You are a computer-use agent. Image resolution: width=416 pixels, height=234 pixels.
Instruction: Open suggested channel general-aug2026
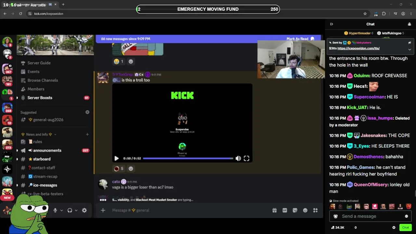(48, 120)
